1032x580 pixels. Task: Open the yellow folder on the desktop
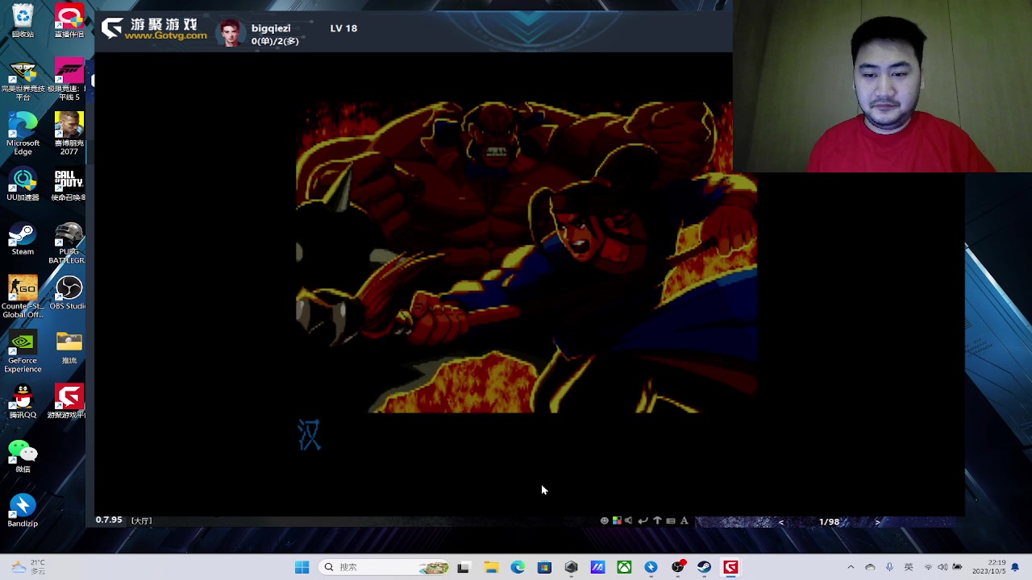[x=69, y=347]
